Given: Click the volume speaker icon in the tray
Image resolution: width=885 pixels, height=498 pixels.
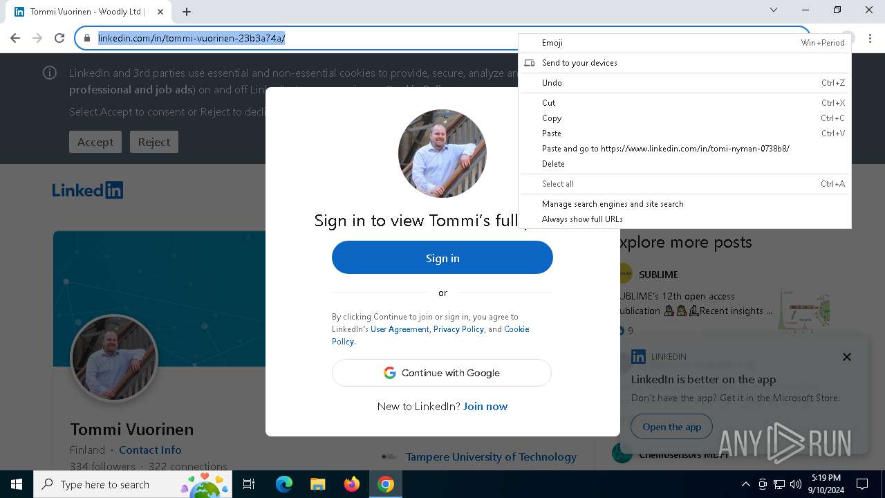Looking at the screenshot, I should click(796, 484).
